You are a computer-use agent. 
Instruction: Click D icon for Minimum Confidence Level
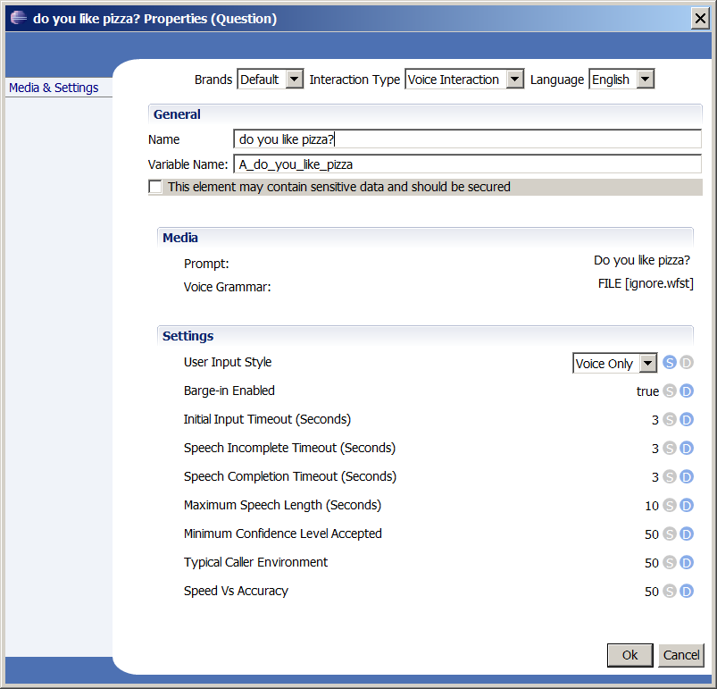[687, 534]
